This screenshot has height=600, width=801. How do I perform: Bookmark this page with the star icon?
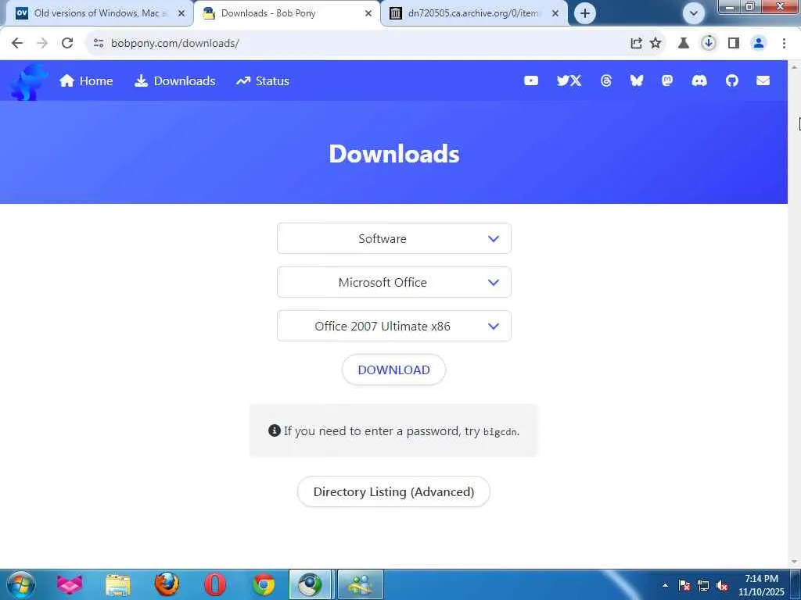(656, 44)
